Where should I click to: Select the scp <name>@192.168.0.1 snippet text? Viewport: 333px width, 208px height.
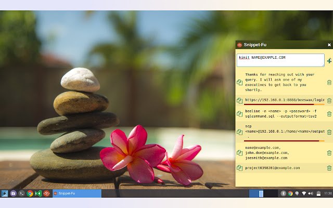click(x=285, y=131)
